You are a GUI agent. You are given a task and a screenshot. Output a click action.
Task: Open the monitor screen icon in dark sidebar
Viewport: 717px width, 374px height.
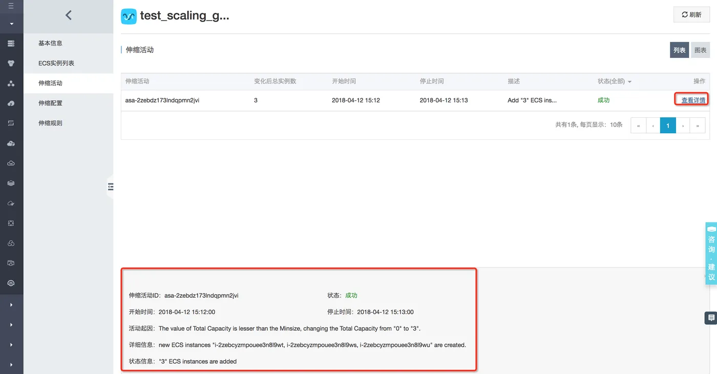11,263
